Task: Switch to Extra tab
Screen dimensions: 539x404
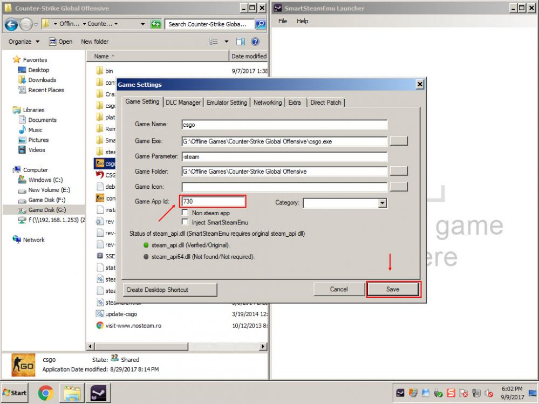Action: tap(295, 102)
